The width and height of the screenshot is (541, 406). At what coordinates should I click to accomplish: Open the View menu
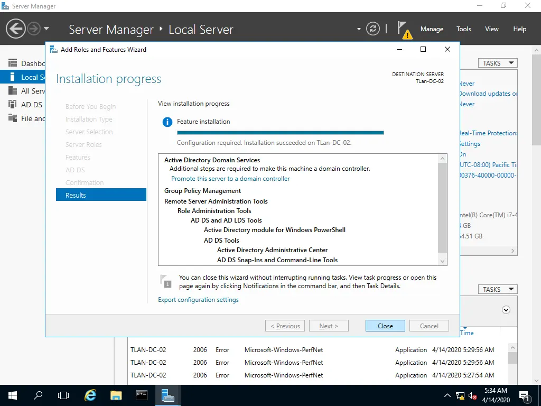(492, 29)
